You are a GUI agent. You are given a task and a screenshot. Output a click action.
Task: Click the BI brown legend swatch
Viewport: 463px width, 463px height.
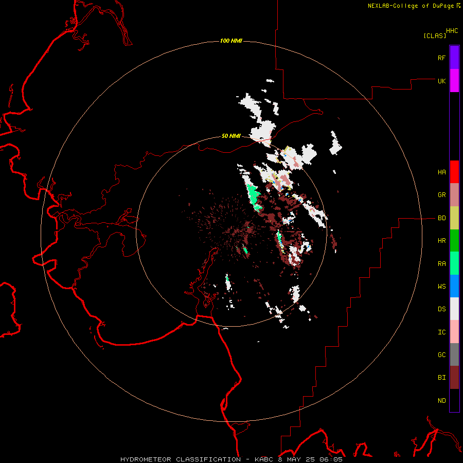(454, 378)
